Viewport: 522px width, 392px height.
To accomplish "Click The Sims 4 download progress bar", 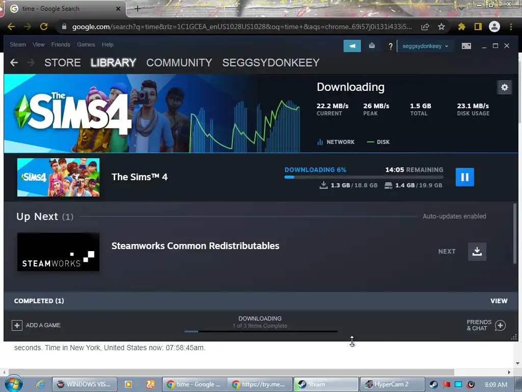I will coord(364,177).
